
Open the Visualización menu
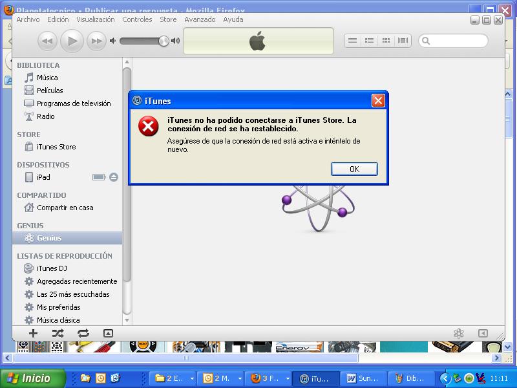96,19
